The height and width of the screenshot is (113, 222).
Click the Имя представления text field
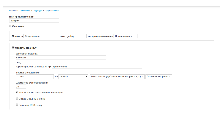34,20
